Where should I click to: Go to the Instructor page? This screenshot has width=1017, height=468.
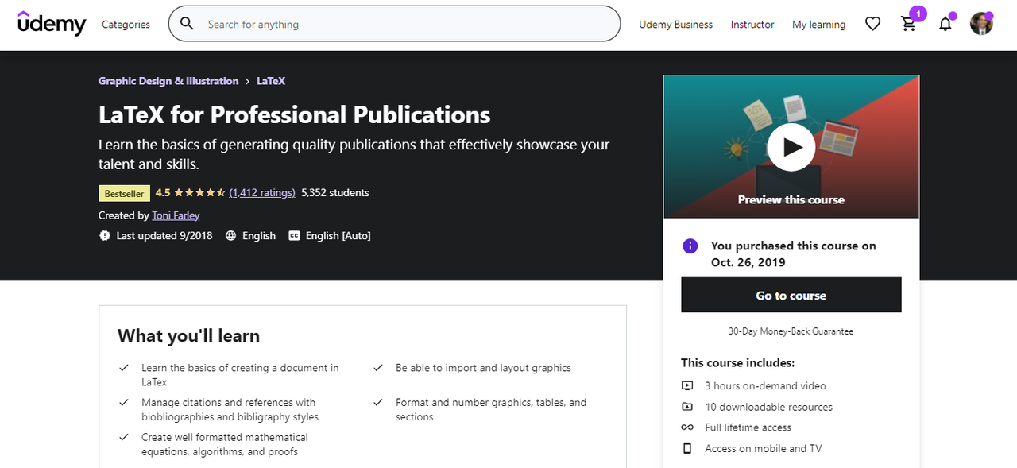tap(752, 25)
